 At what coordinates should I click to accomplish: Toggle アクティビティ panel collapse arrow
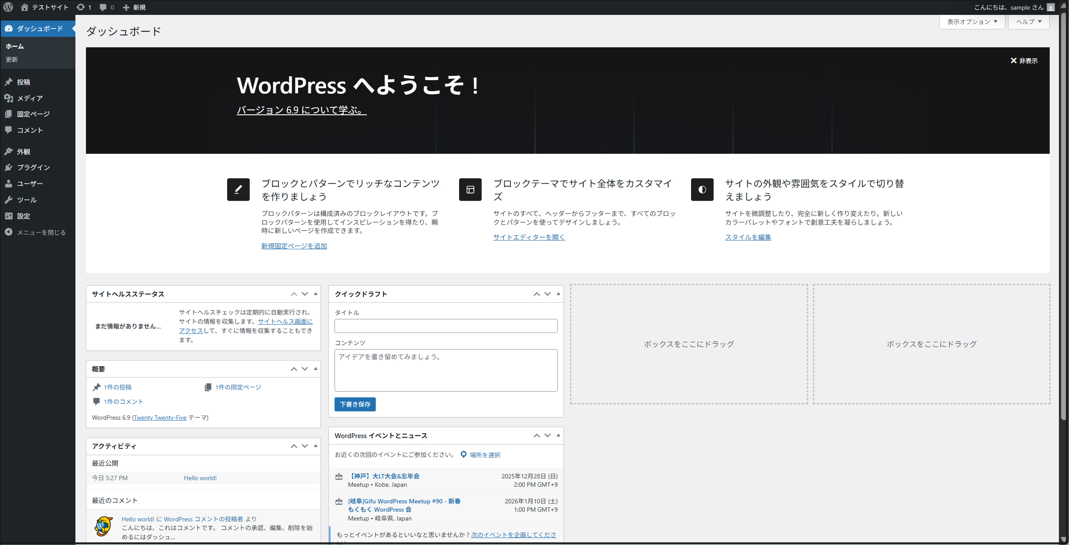[x=315, y=446]
